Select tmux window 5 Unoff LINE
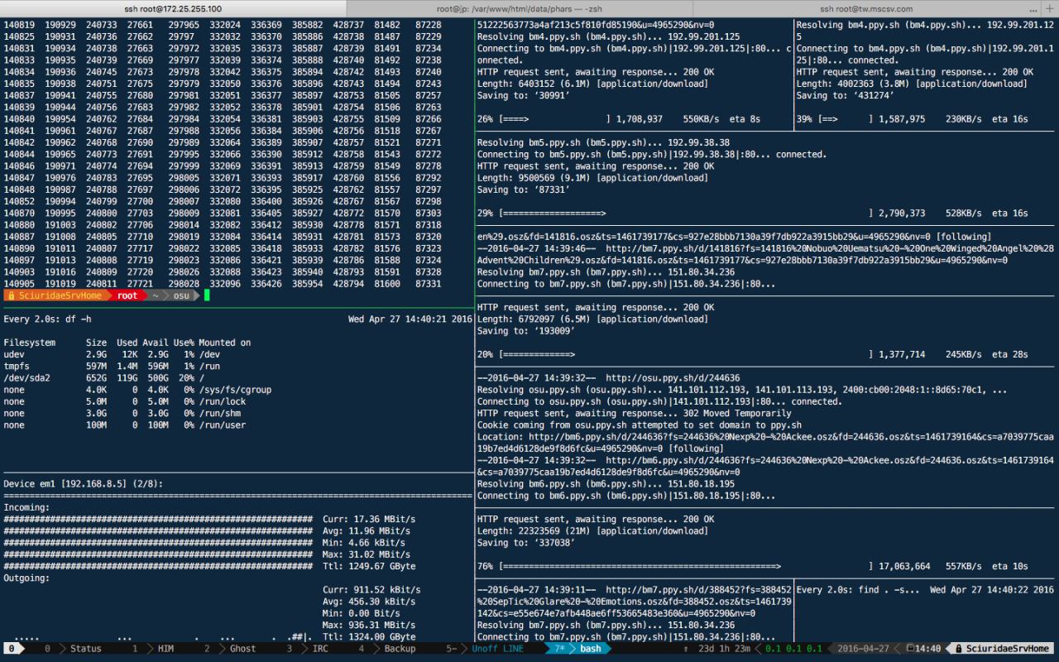Screen dimensions: 1059x662 486,649
